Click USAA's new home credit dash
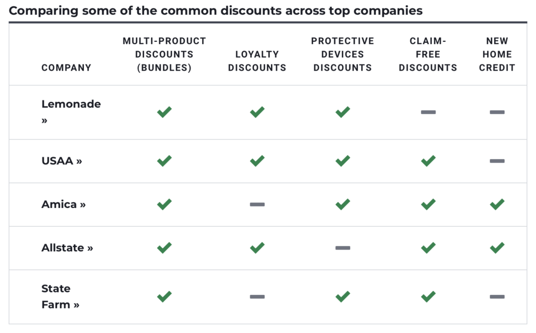Image resolution: width=536 pixels, height=333 pixels. pyautogui.click(x=497, y=161)
